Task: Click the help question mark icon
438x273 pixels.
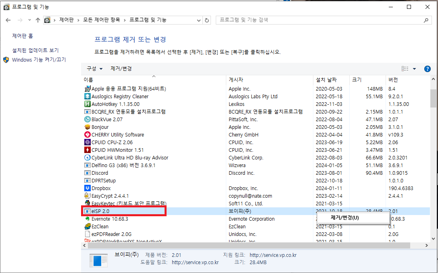Action: (428, 69)
